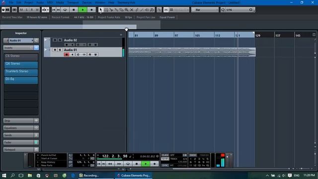Select Q6 Stereo insert slot
Image resolution: width=318 pixels, height=179 pixels.
point(21,65)
